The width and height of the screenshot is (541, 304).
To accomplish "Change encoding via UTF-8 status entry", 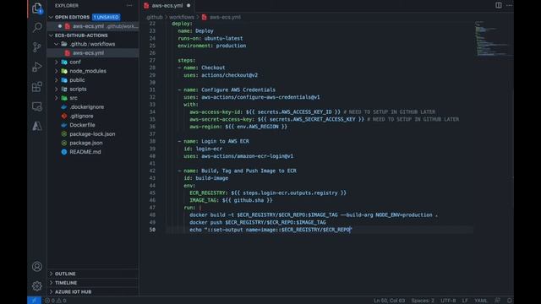I will [448, 301].
